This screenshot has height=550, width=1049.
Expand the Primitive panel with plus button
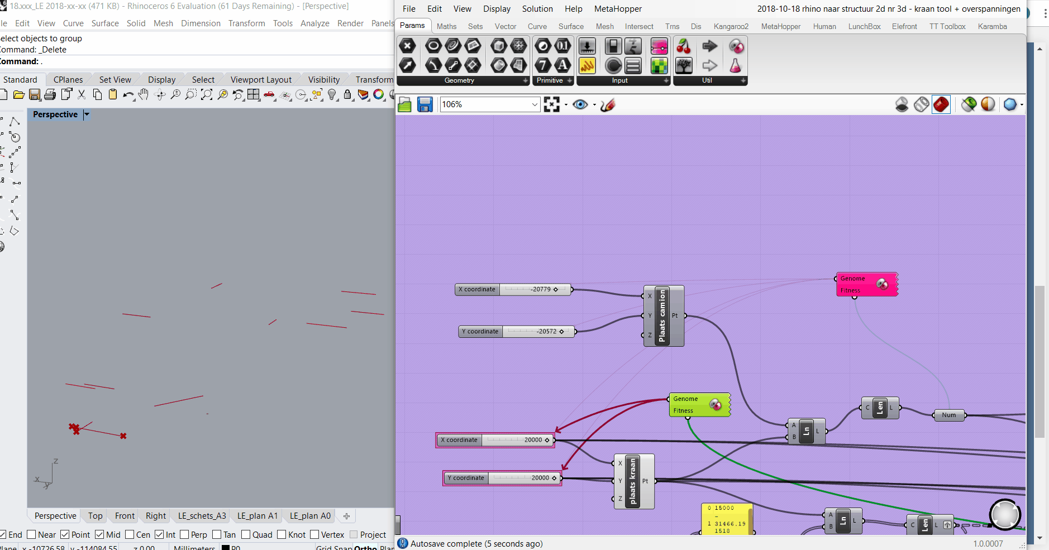tap(570, 80)
